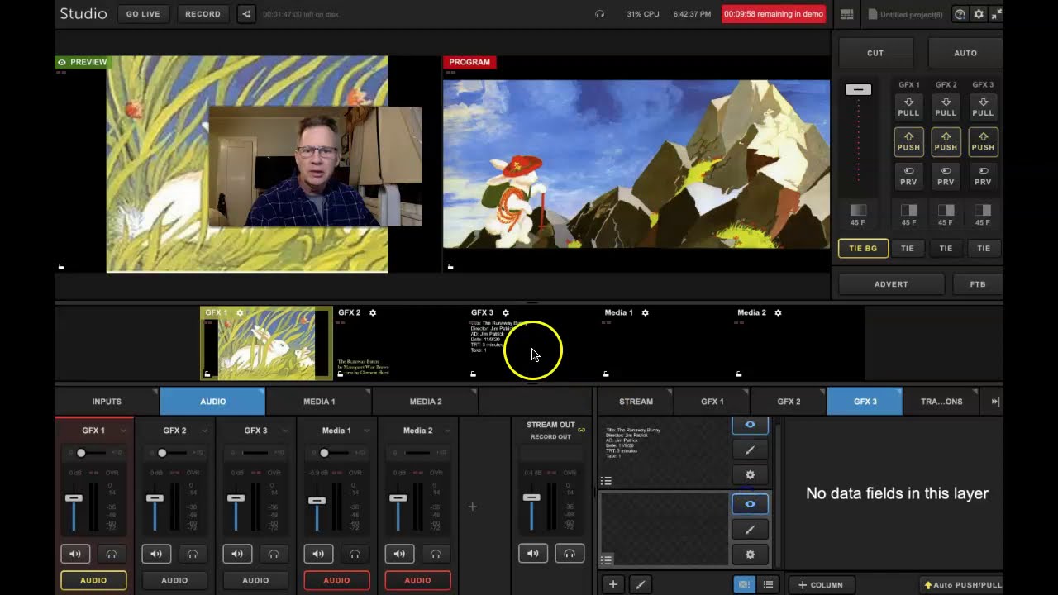Open the MEDIA 1 tab corner menu
1058x595 pixels.
(x=368, y=391)
